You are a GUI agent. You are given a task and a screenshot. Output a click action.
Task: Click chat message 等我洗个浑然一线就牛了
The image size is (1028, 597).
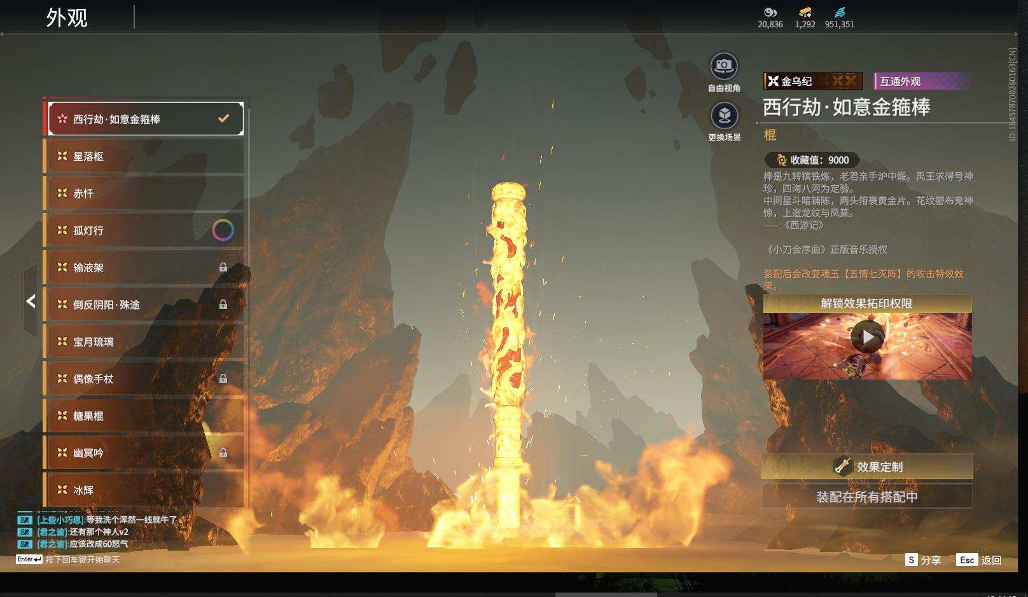[x=132, y=520]
